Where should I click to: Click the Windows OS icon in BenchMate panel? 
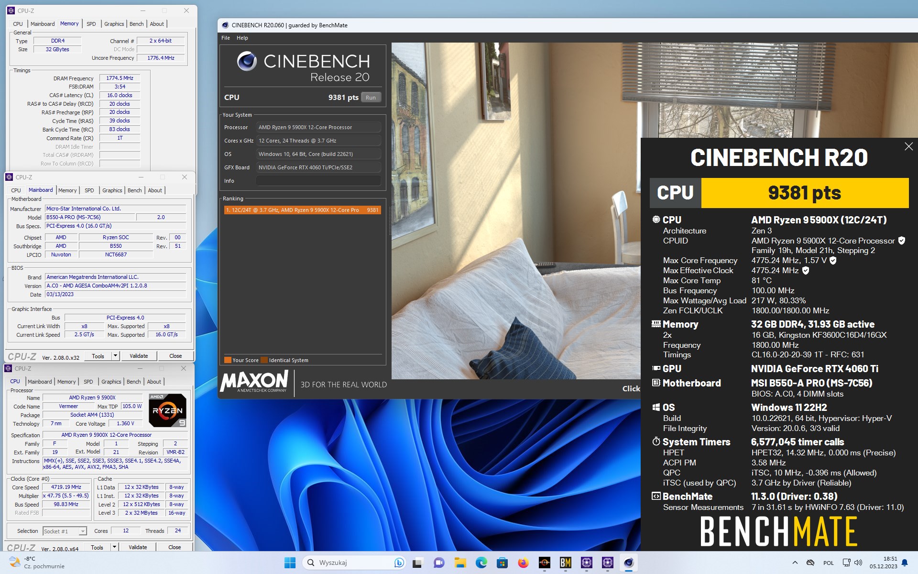point(656,408)
